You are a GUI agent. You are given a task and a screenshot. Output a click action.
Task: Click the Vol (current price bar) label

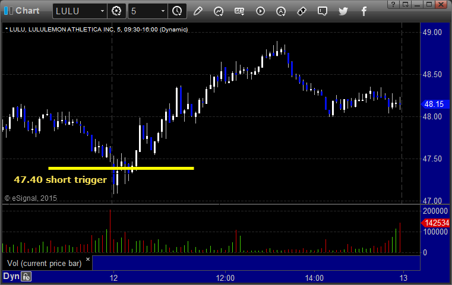45,264
